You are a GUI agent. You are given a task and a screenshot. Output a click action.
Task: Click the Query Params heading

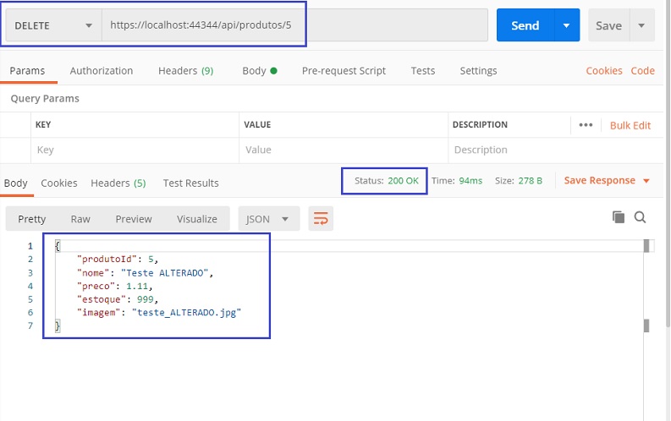point(45,99)
